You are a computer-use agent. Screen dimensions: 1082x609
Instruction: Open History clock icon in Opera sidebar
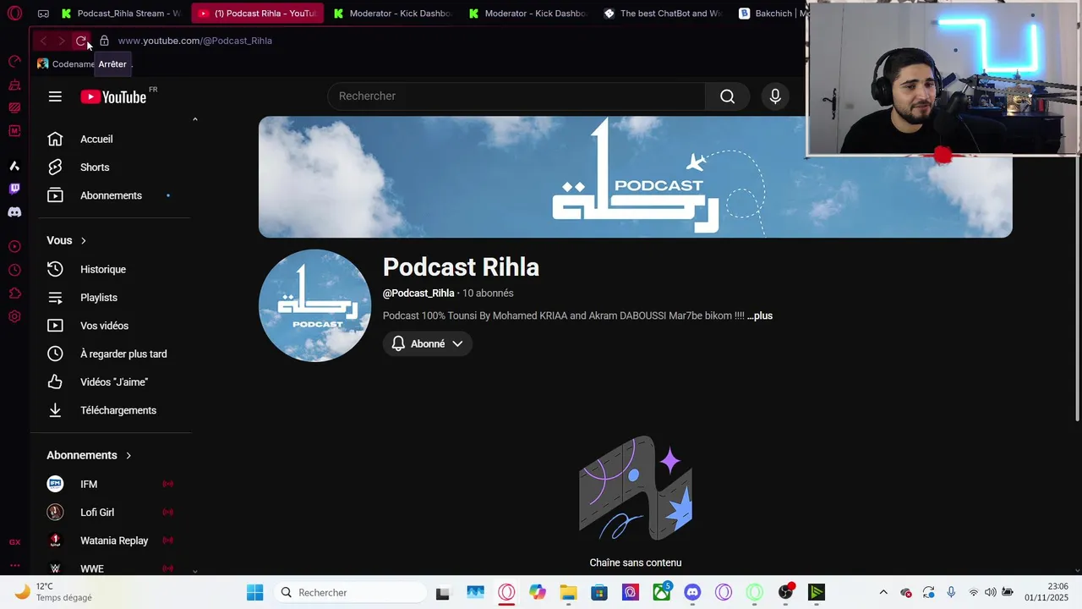click(14, 270)
